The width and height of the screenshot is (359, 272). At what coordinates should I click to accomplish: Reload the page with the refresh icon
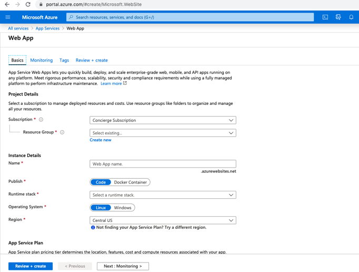[28, 4]
